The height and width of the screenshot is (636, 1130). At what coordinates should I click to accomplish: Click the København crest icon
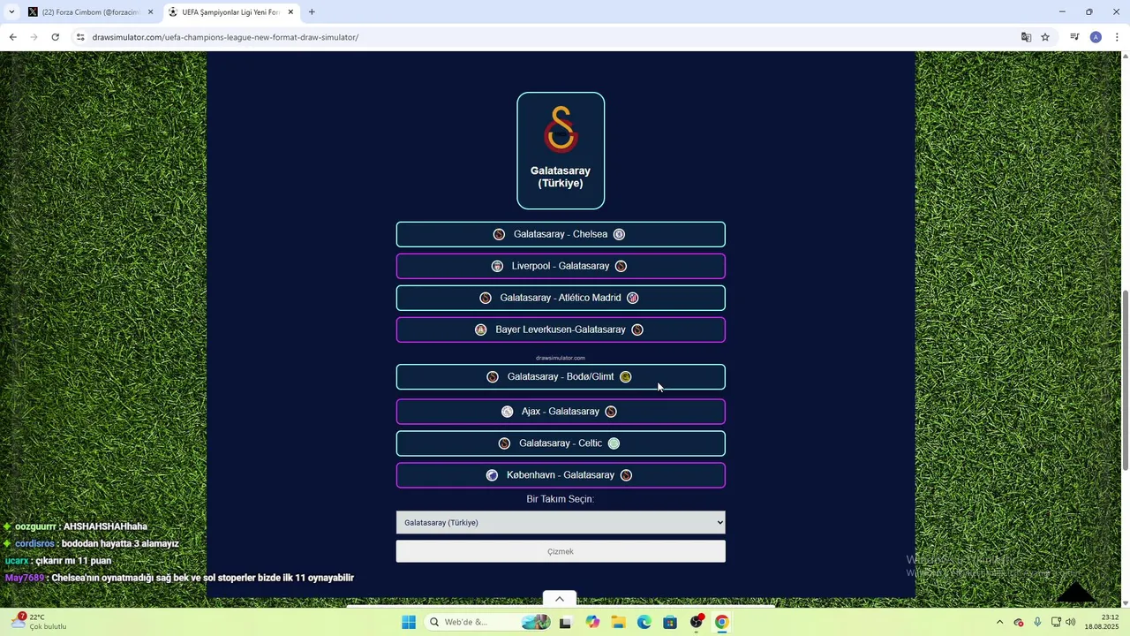click(492, 475)
